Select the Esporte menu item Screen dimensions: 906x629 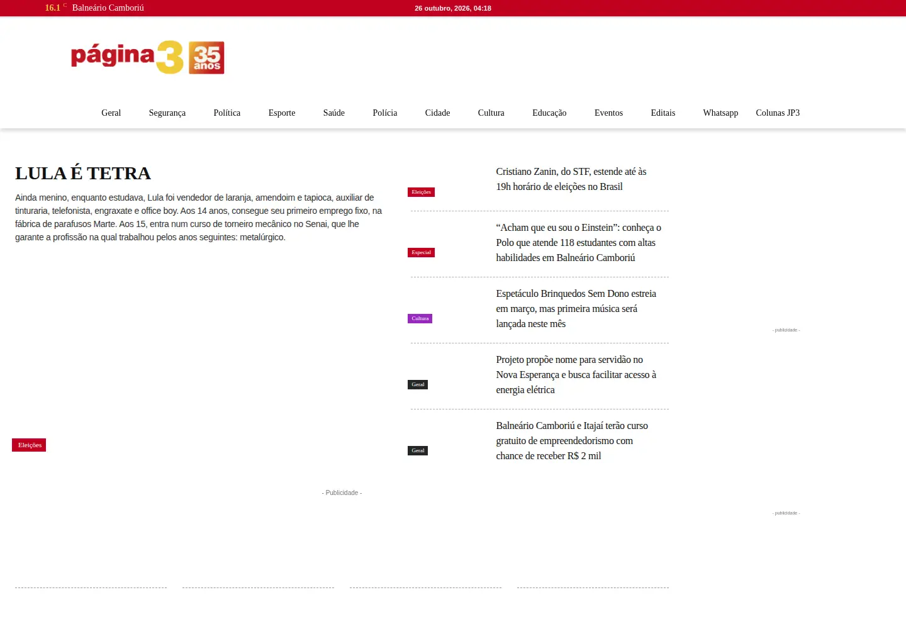click(282, 113)
